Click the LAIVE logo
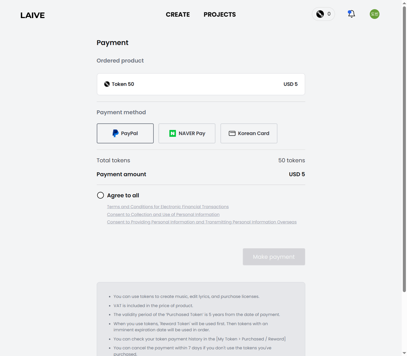Screen dimensions: 407x356 coord(33,15)
